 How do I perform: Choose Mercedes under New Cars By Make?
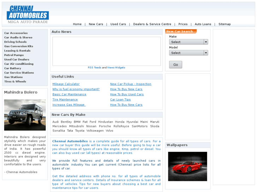59,126
